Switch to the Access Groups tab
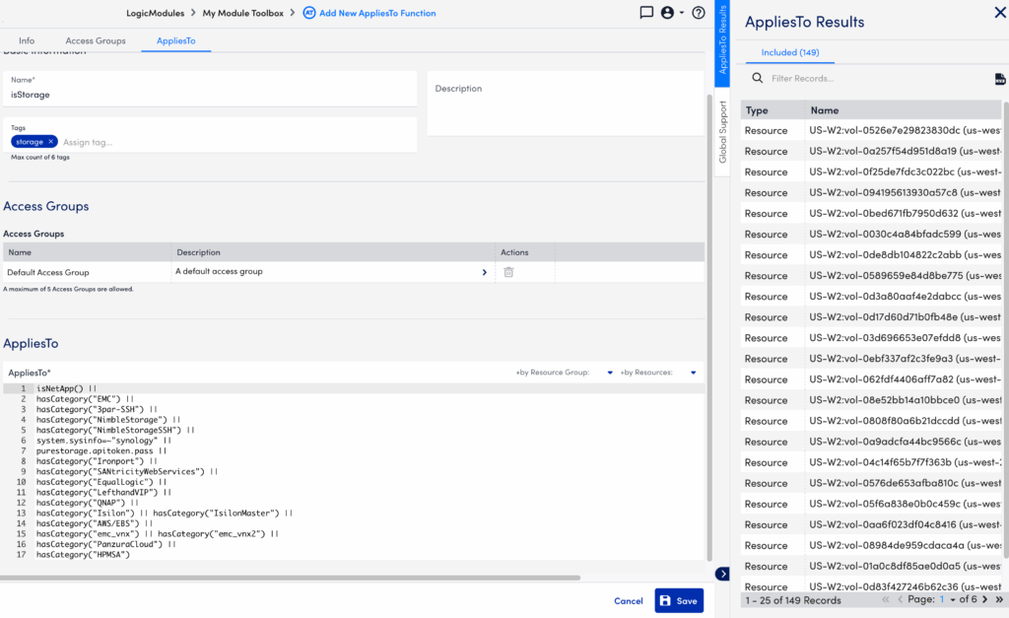Viewport: 1009px width, 618px height. pos(96,40)
